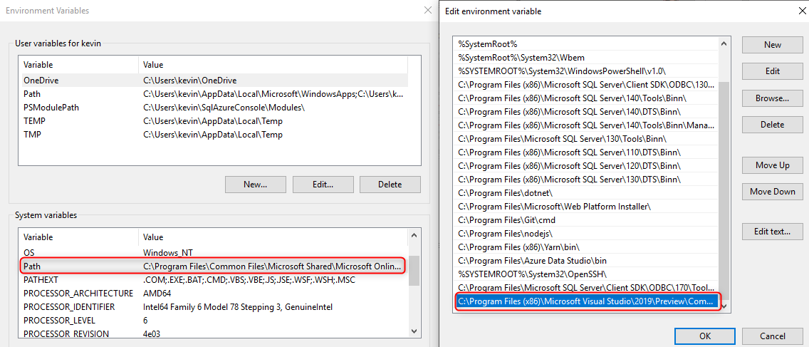
Task: Click the user Variable column header
Action: [x=78, y=65]
